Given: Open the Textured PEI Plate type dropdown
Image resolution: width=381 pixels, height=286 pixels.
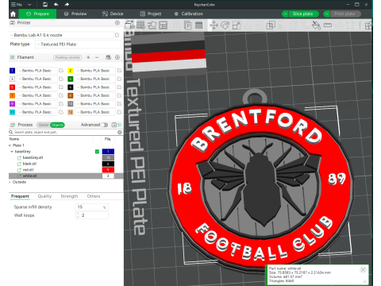Looking at the screenshot, I should pos(78,44).
